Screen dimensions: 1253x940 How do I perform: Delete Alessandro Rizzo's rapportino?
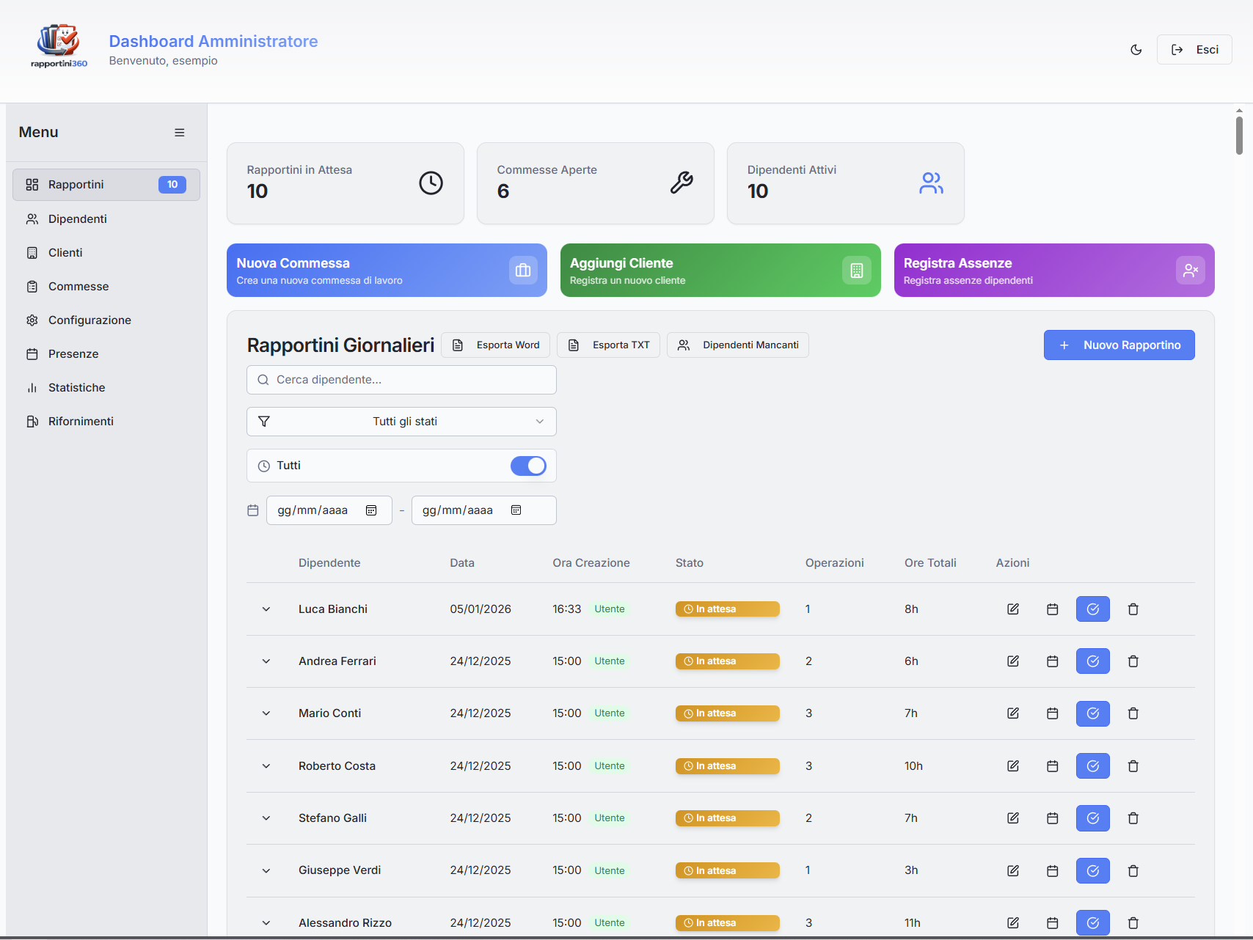pos(1133,923)
